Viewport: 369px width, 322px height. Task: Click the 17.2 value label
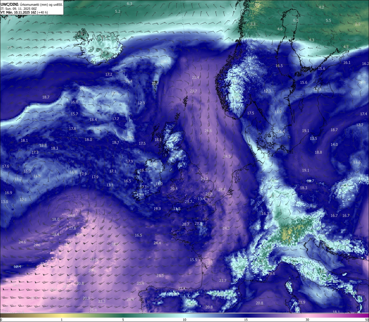point(109,74)
